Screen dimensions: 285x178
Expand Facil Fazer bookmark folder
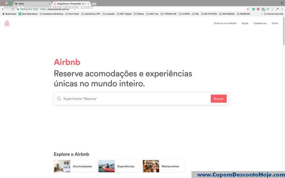pyautogui.click(x=72, y=14)
